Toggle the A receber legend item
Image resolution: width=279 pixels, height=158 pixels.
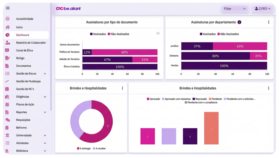coord(99,148)
